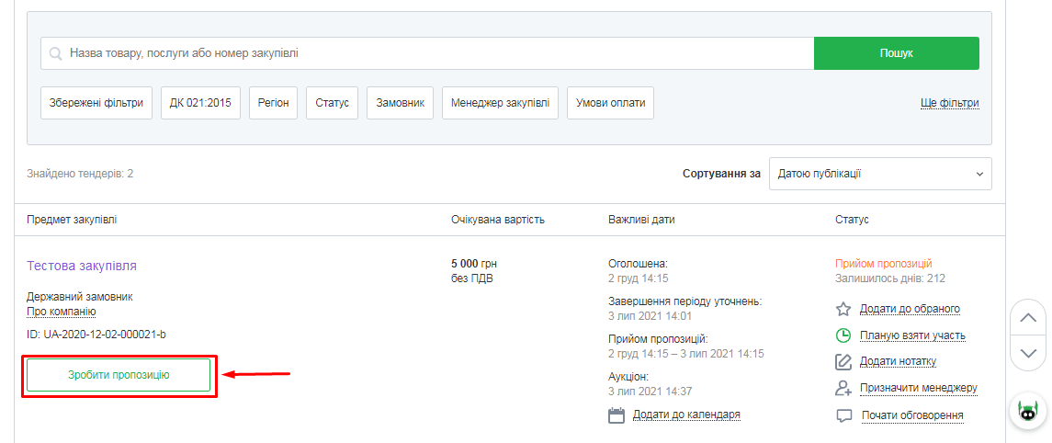Click the star icon for adding to favorites
This screenshot has height=443, width=1052.
pyautogui.click(x=843, y=309)
